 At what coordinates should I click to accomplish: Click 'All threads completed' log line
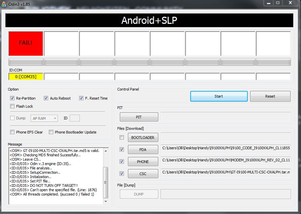(x=52, y=194)
